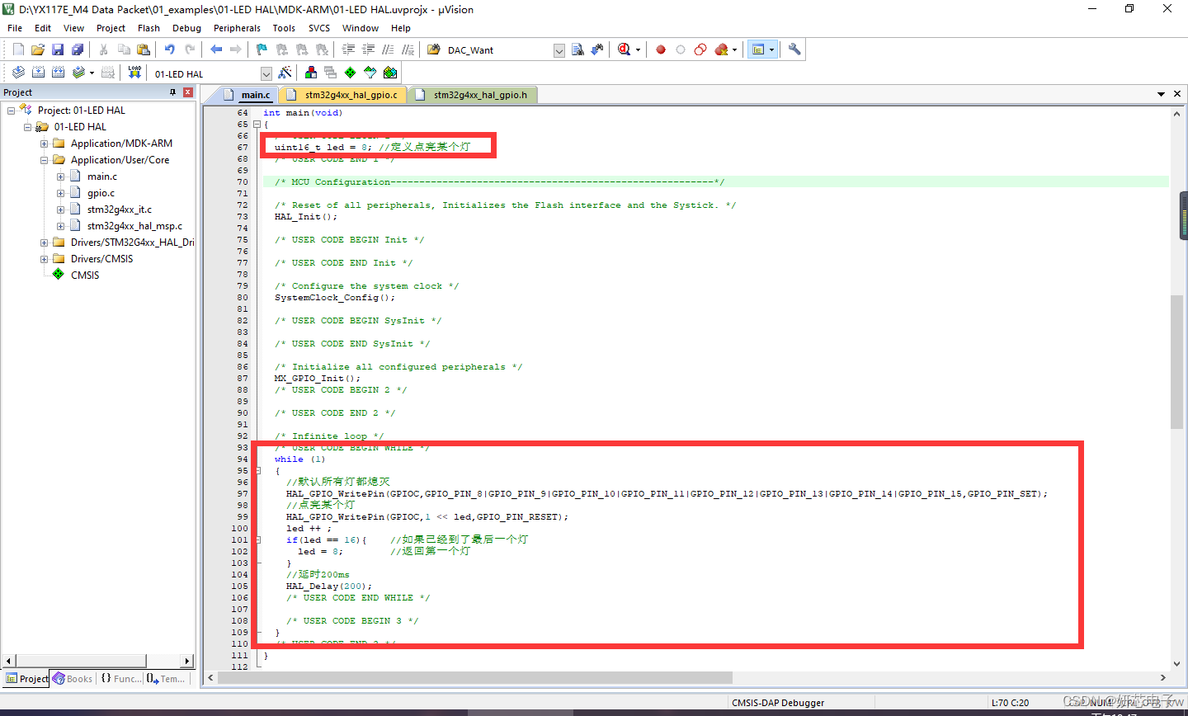1188x716 pixels.
Task: Close the Project panel red X
Action: (187, 92)
